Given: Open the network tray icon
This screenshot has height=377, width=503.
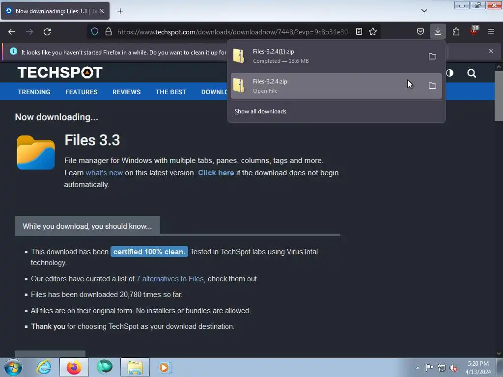Looking at the screenshot, I should pyautogui.click(x=442, y=368).
